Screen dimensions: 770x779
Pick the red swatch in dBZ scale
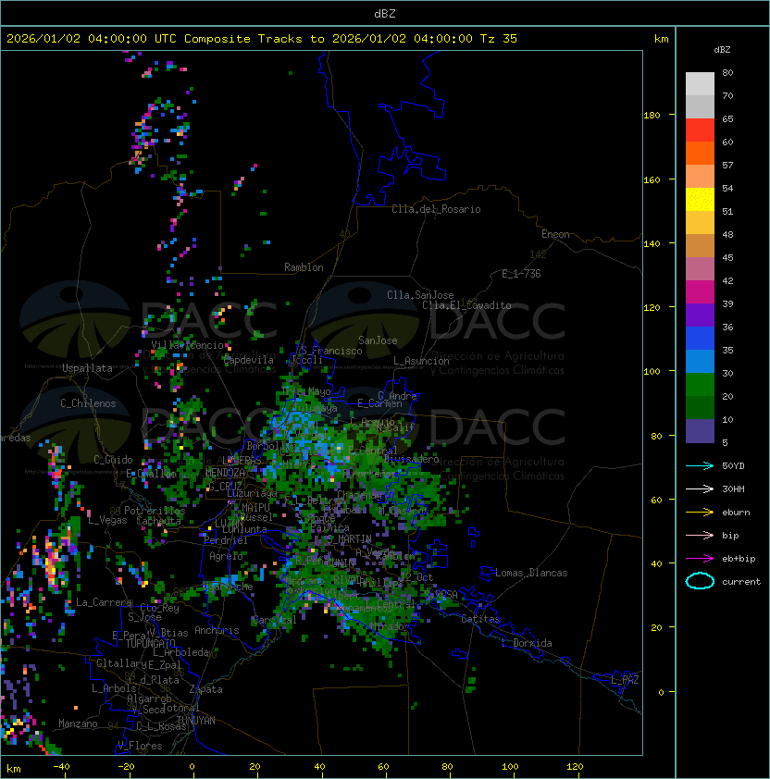coord(700,130)
